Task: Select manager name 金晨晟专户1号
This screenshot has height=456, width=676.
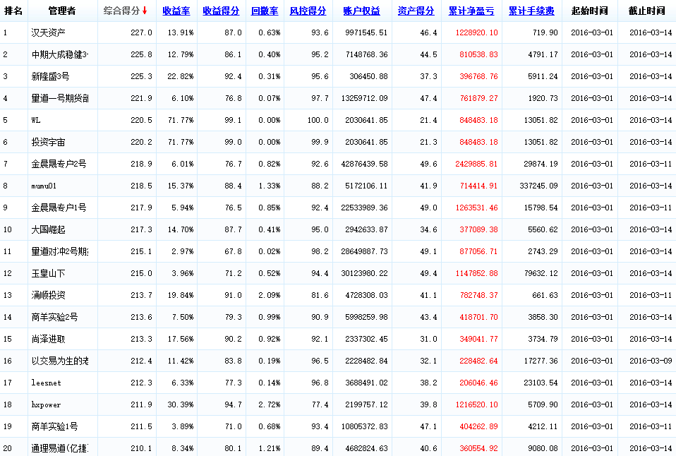Action: [59, 208]
